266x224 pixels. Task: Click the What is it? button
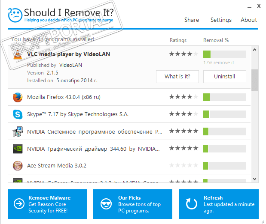pyautogui.click(x=177, y=77)
